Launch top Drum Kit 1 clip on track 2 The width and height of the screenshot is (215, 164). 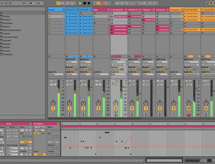pyautogui.click(x=67, y=13)
